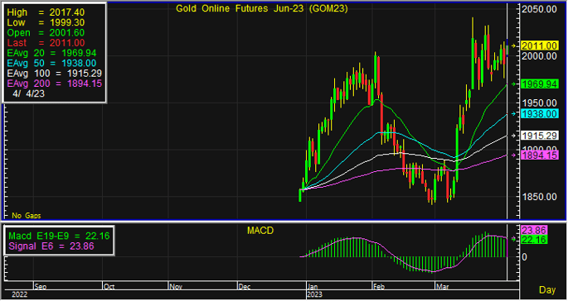Click the Oct label on time axis

click(109, 287)
